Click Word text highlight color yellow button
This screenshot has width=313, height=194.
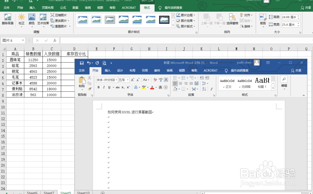[144, 87]
